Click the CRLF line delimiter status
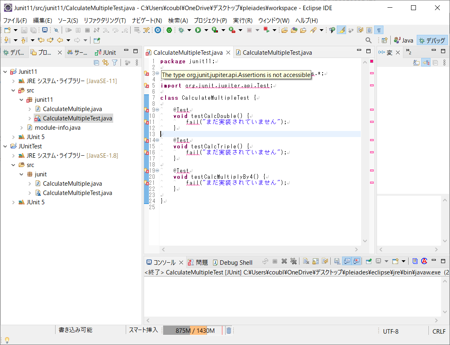Image resolution: width=450 pixels, height=345 pixels. (439, 331)
